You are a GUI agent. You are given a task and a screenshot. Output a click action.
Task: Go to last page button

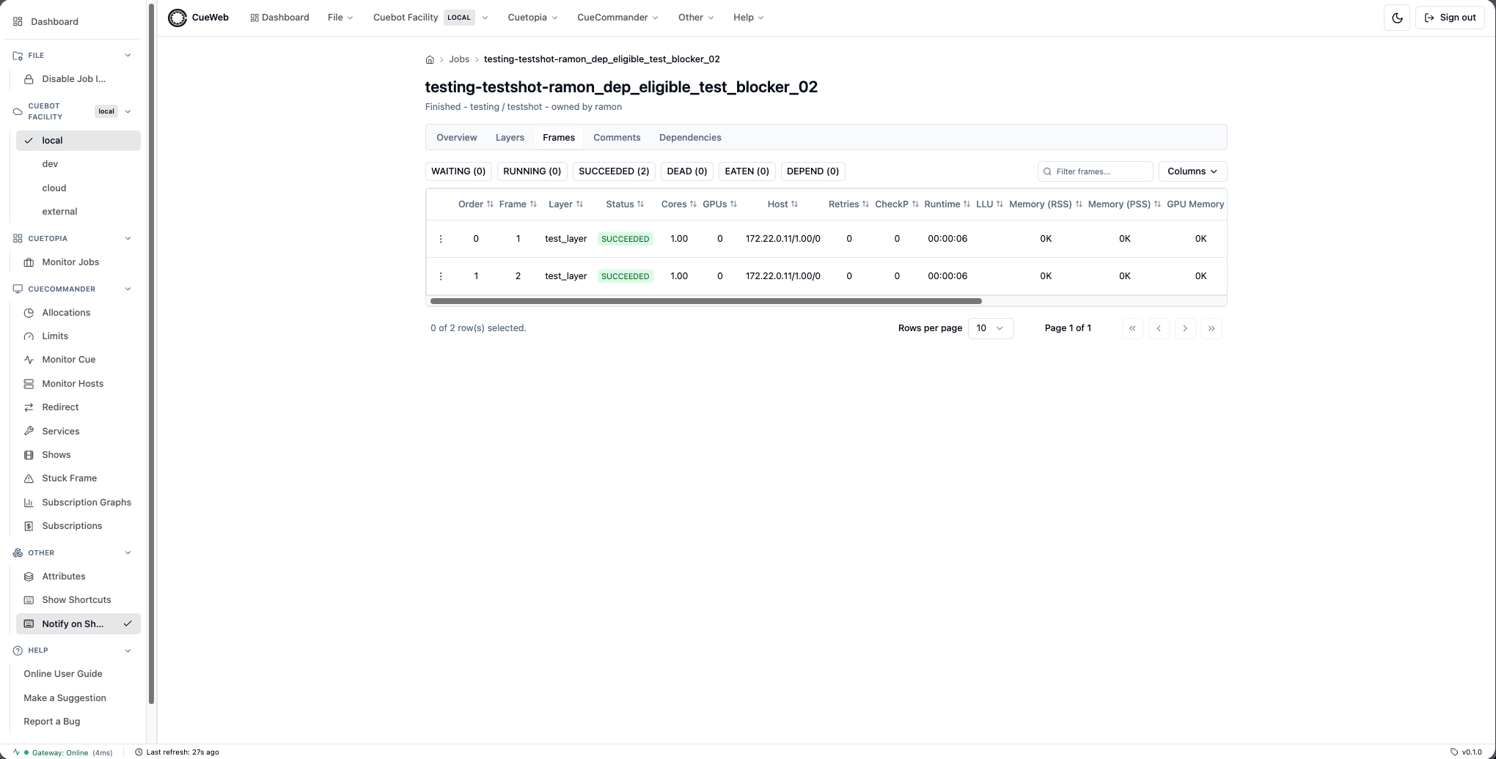pos(1211,328)
